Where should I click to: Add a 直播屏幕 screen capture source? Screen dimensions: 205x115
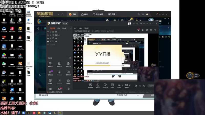pyautogui.click(x=91, y=86)
